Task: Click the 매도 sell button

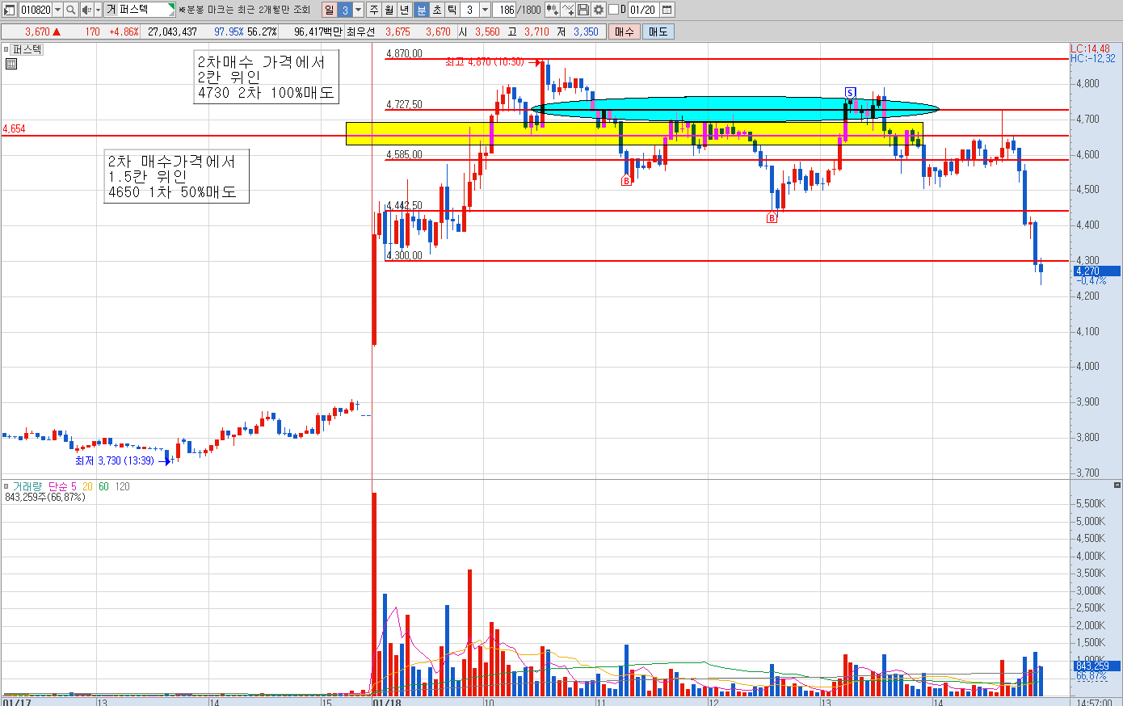Action: (x=658, y=32)
